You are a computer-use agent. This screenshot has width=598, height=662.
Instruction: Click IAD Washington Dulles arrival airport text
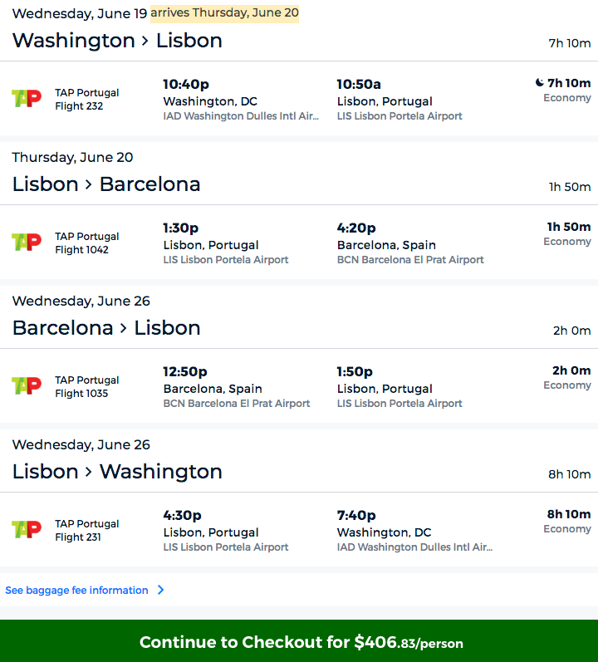(x=414, y=547)
